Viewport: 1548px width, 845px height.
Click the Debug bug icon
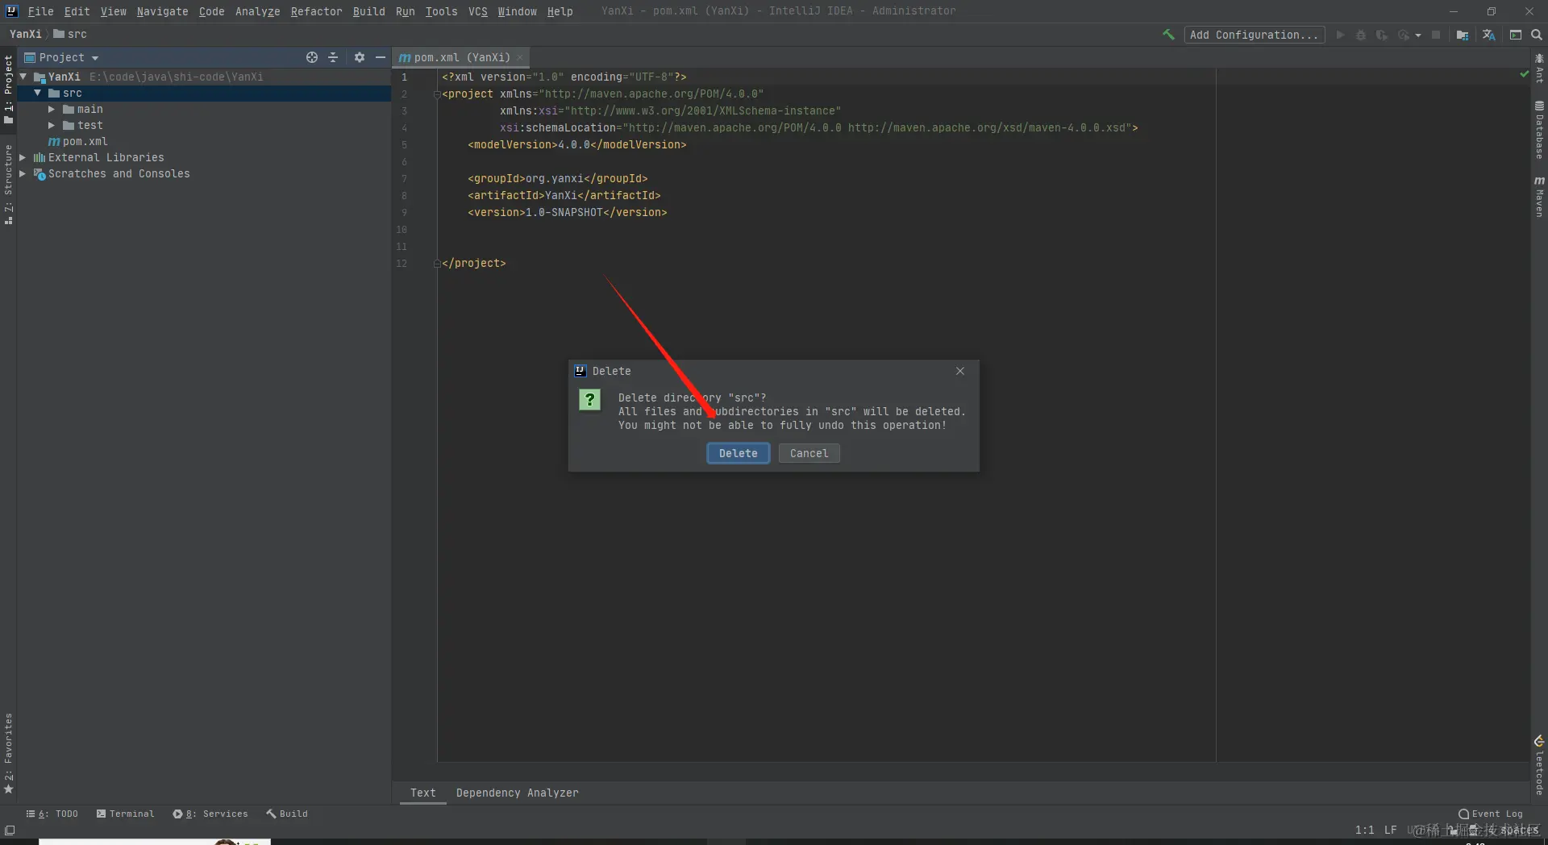[x=1361, y=35]
